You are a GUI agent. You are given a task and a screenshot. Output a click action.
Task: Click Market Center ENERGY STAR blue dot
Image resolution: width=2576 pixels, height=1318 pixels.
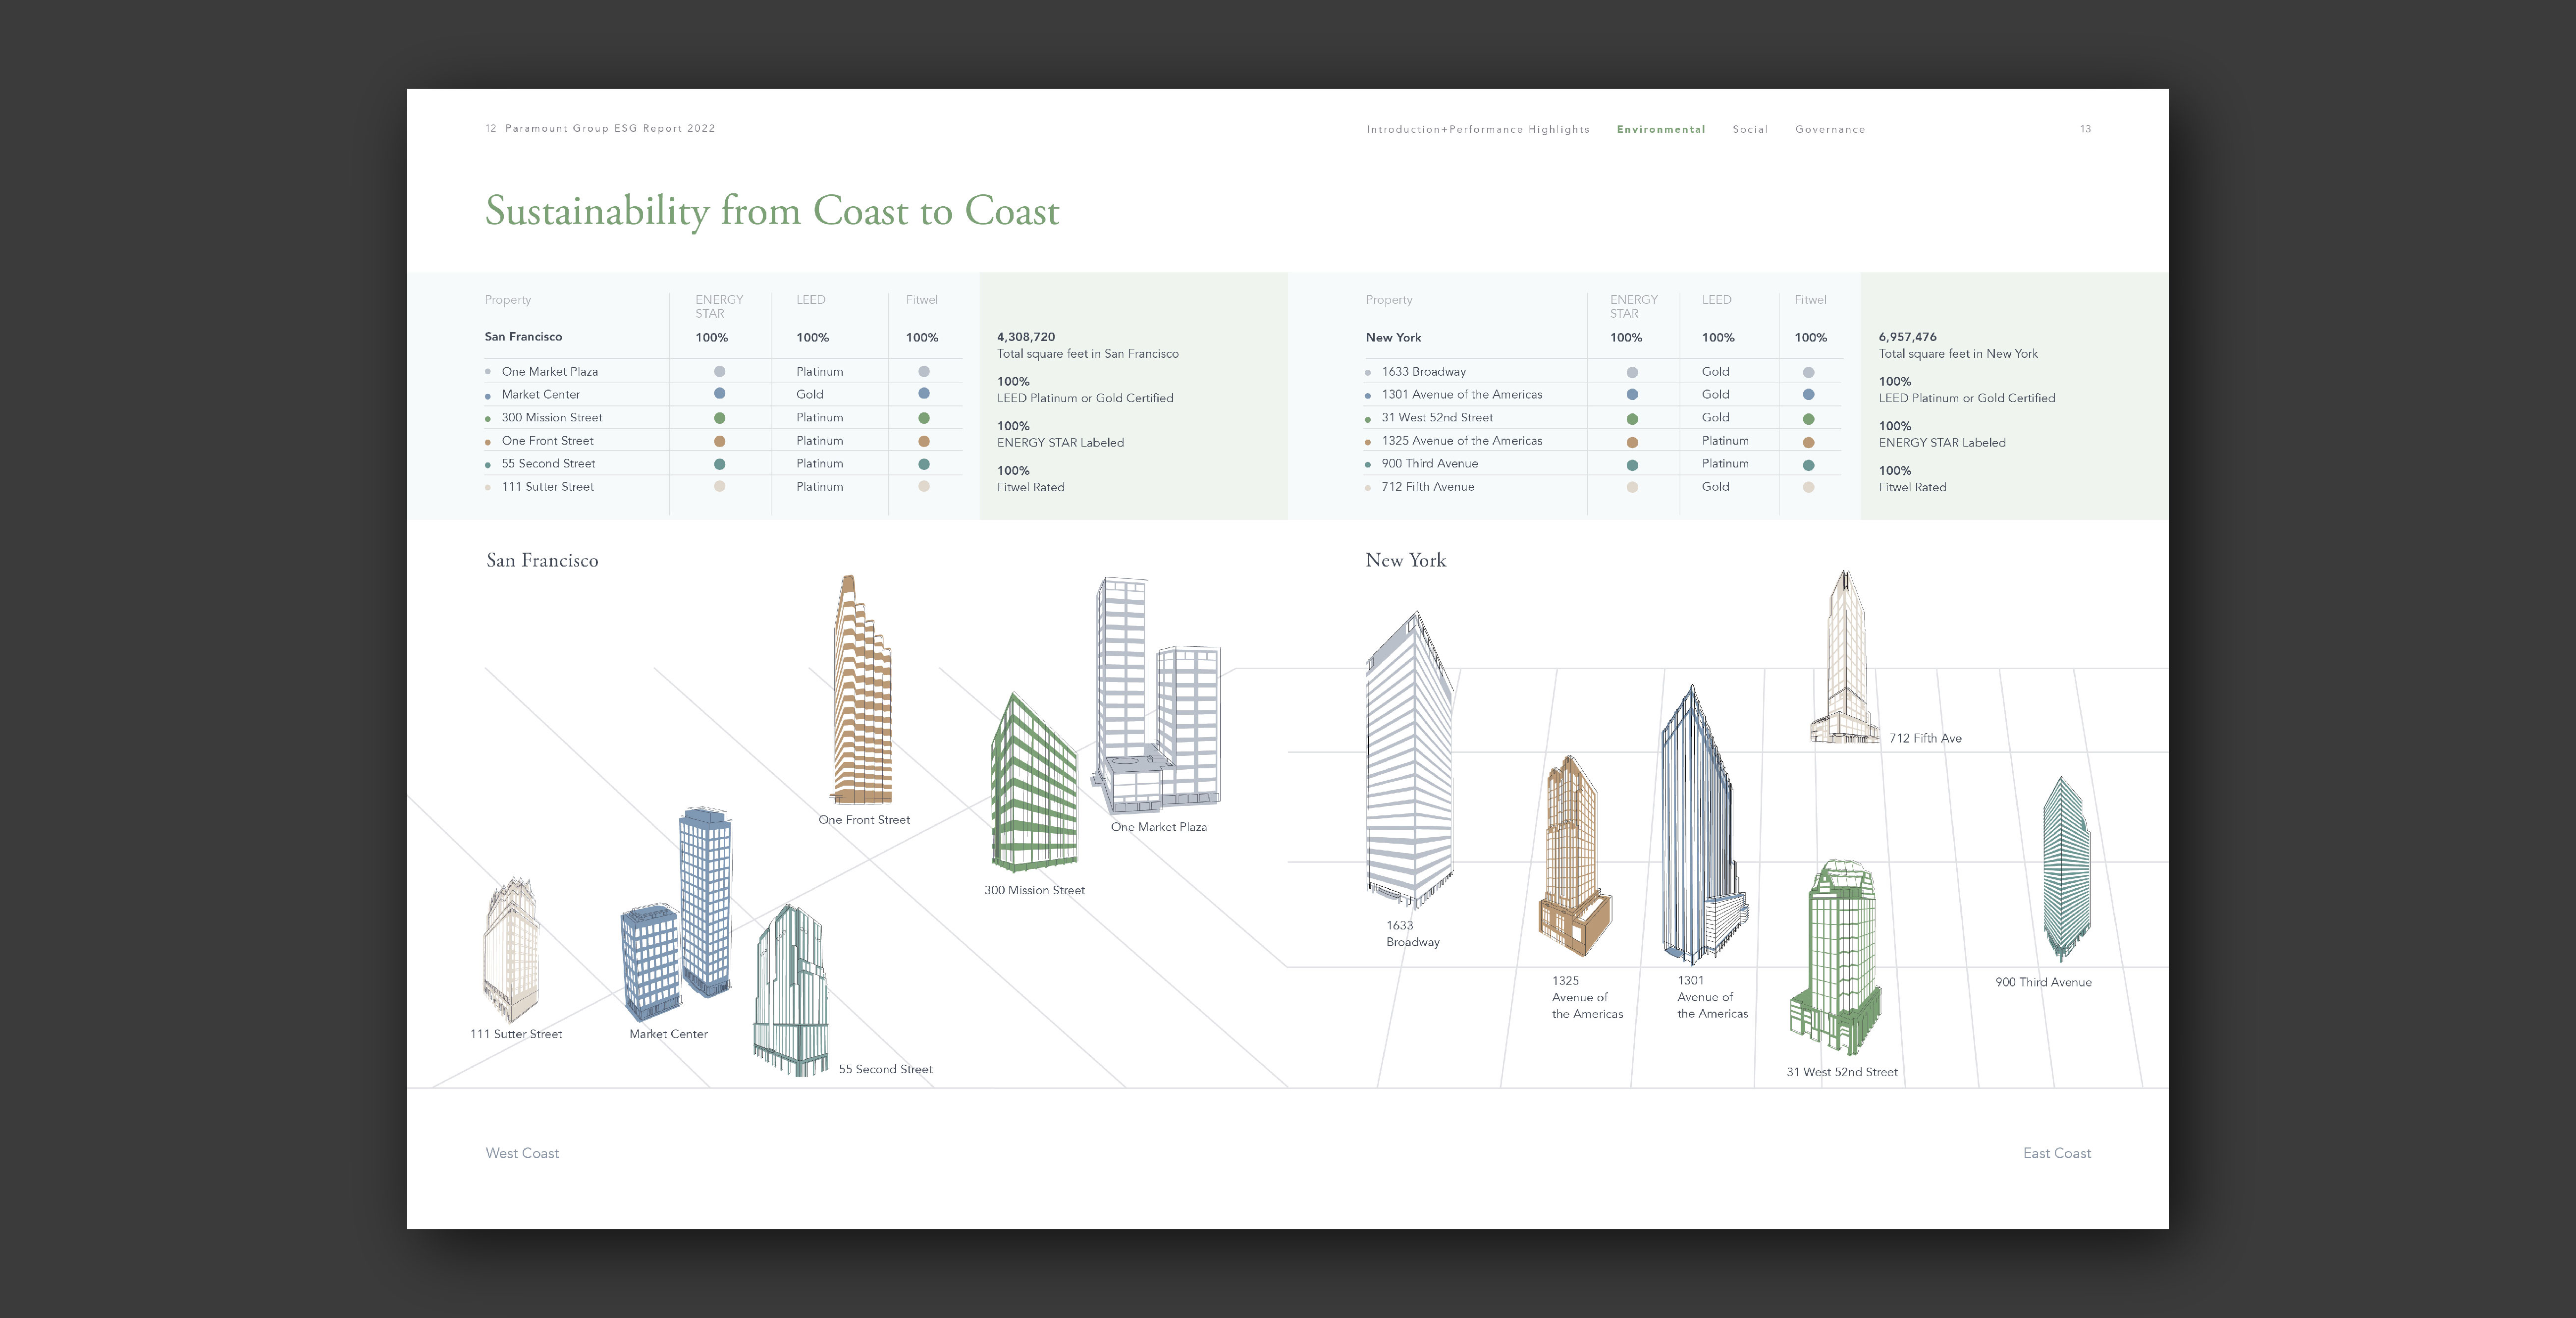coord(719,394)
